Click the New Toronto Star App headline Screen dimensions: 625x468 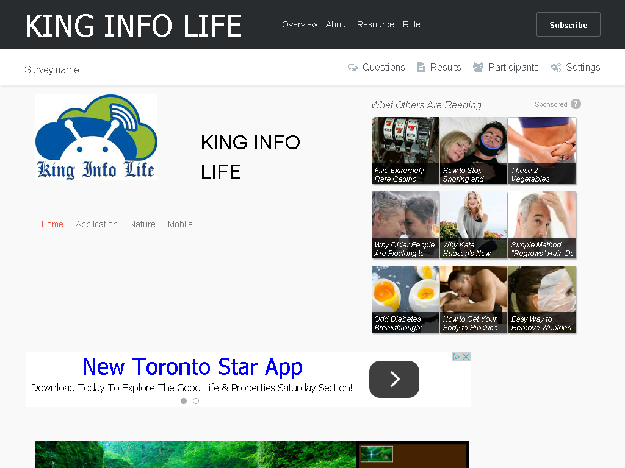pyautogui.click(x=192, y=367)
